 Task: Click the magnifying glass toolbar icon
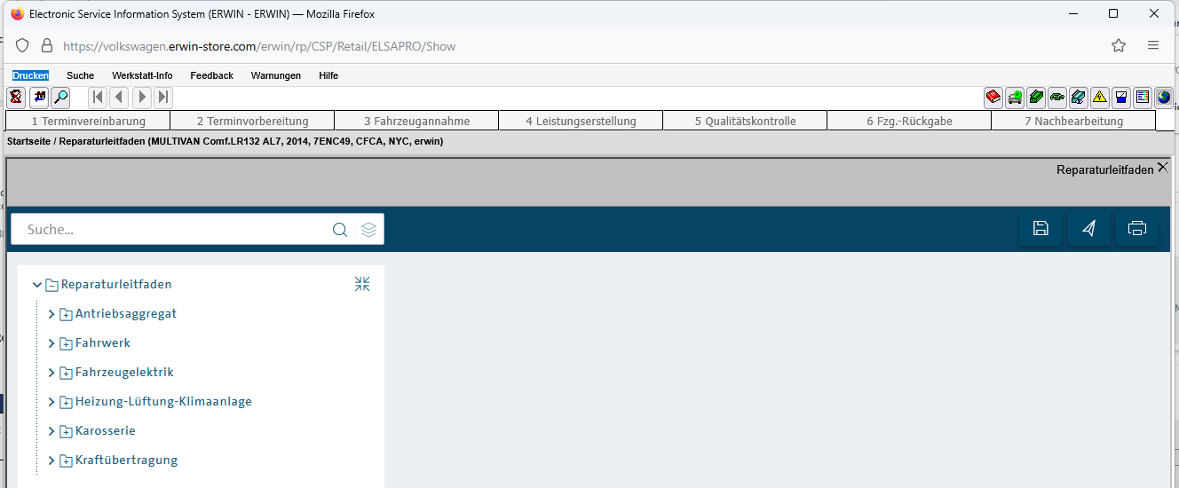[x=60, y=98]
